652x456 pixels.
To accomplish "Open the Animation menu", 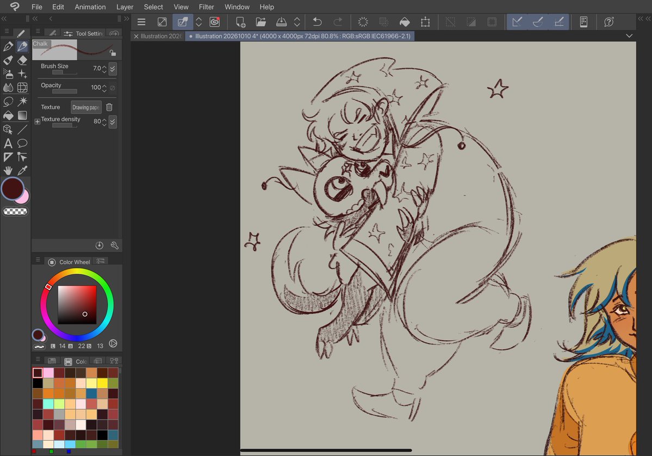I will [90, 7].
